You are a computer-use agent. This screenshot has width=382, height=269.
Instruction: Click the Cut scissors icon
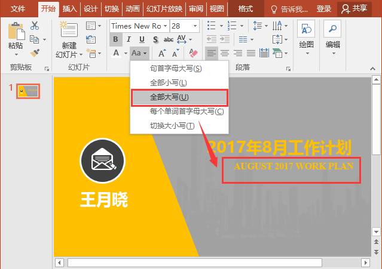point(35,26)
